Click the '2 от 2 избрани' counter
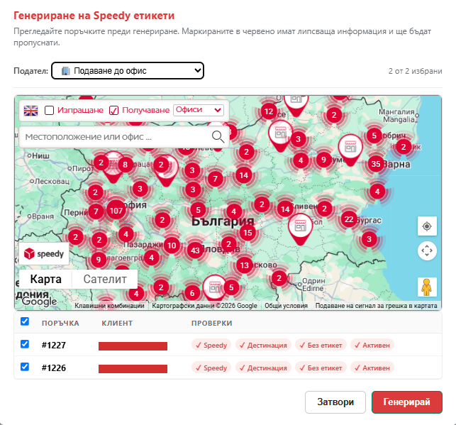This screenshot has height=425, width=456. coord(415,71)
